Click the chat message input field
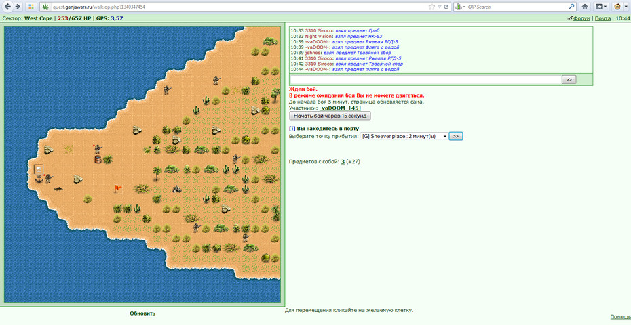This screenshot has height=325, width=631. tap(425, 79)
